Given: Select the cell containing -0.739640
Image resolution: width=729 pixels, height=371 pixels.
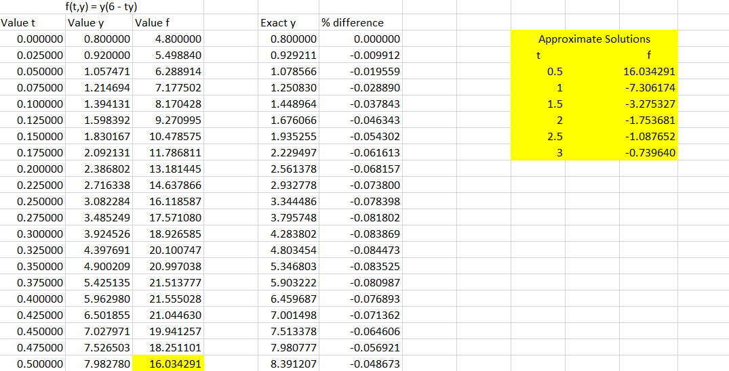Looking at the screenshot, I should pyautogui.click(x=648, y=153).
